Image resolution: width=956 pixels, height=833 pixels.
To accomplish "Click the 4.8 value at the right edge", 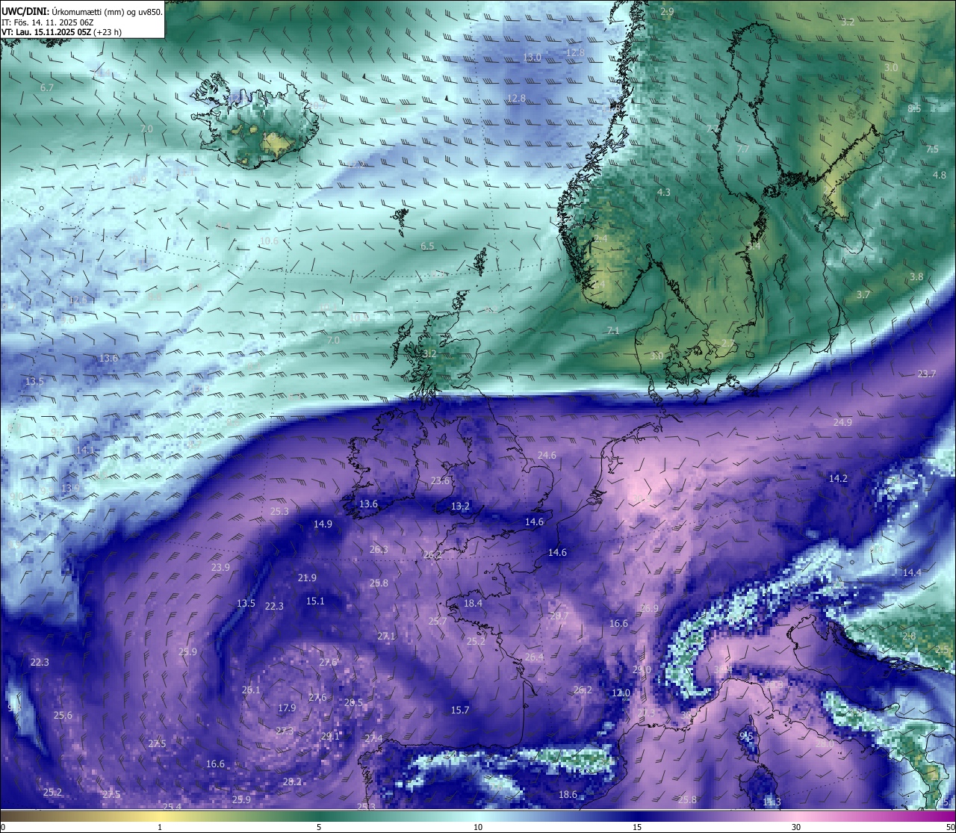I will 940,175.
